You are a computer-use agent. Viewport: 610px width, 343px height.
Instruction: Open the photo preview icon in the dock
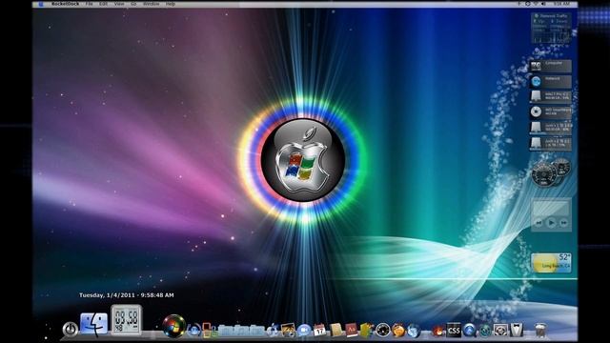288,331
